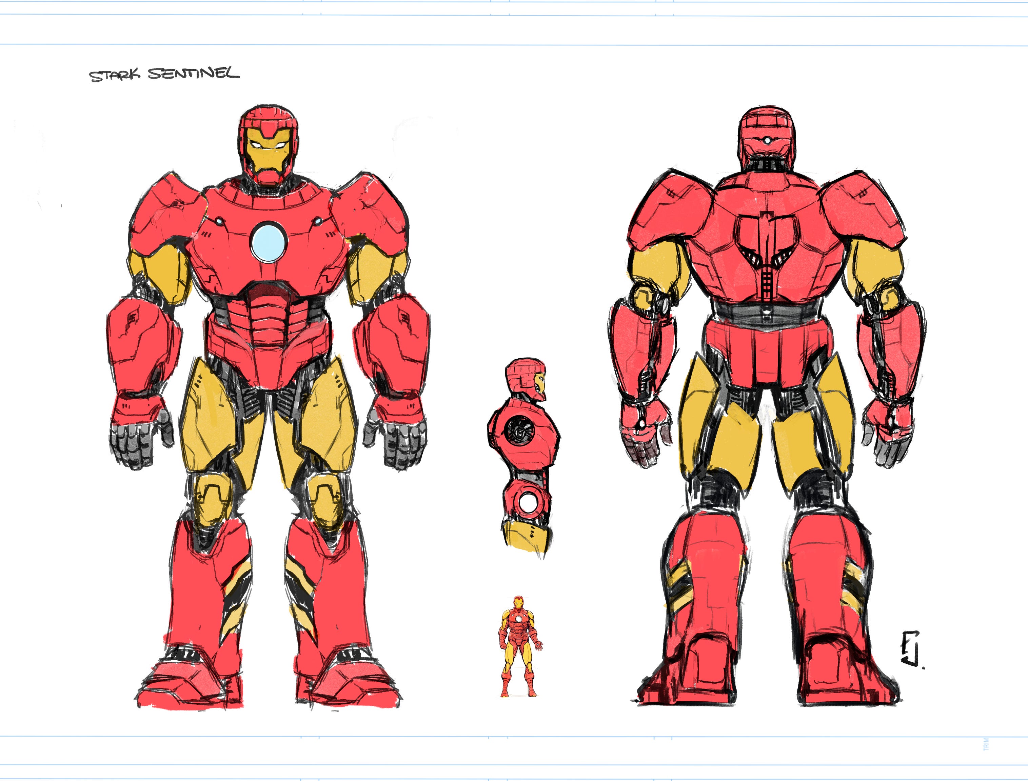Click the back-view Sentinel's head sensor dot
The height and width of the screenshot is (781, 1028).
click(x=767, y=140)
